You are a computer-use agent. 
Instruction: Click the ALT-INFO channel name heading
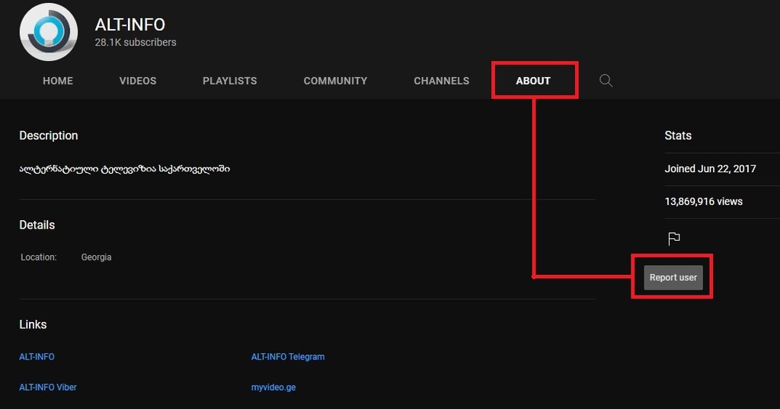click(129, 24)
